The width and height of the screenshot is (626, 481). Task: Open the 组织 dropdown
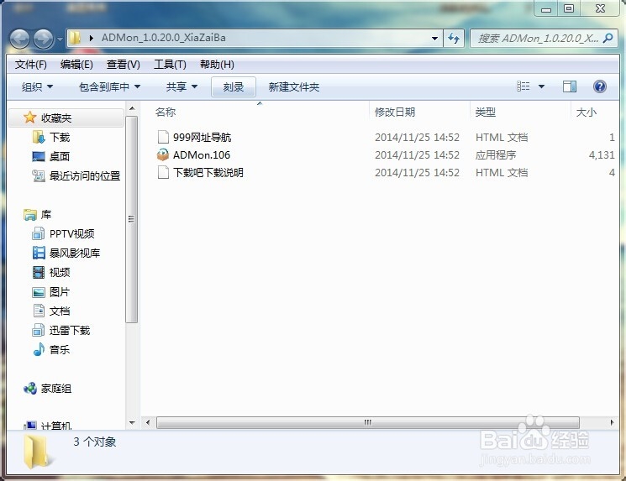37,86
